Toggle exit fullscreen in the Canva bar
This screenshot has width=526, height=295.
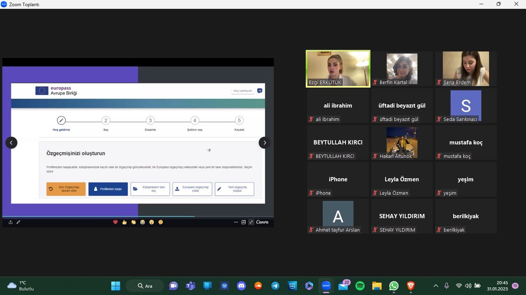coord(251,222)
